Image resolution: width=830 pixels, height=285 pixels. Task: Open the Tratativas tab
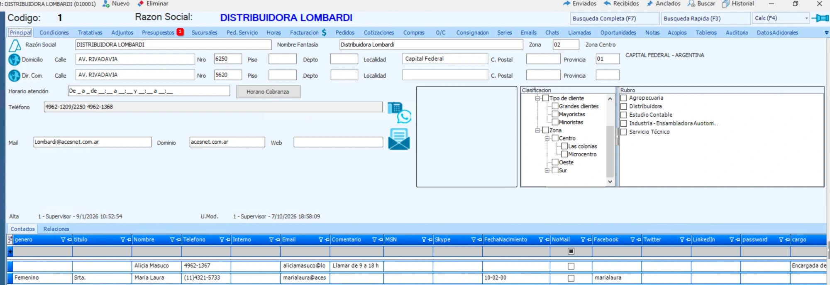(x=90, y=32)
